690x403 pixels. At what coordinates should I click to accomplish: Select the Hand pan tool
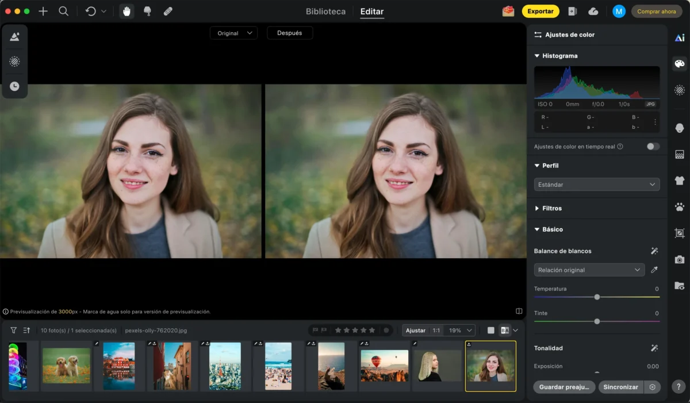pyautogui.click(x=126, y=11)
